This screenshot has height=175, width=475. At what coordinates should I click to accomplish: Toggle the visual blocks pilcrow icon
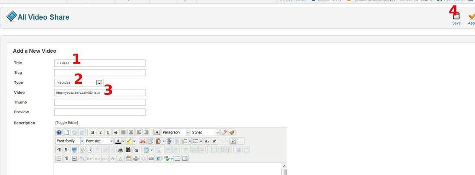(66, 159)
